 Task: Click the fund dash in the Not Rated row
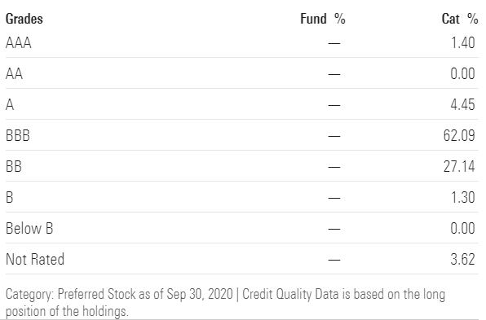coord(334,260)
